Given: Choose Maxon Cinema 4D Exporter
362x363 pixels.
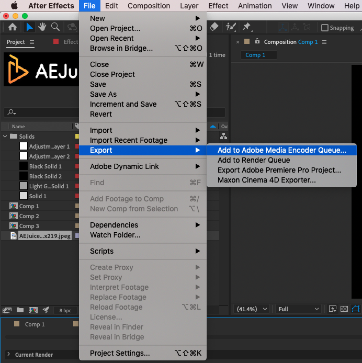Looking at the screenshot, I should coord(281,180).
